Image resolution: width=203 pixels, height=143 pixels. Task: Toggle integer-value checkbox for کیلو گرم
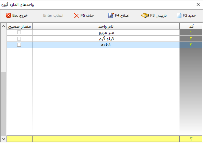click(19, 39)
